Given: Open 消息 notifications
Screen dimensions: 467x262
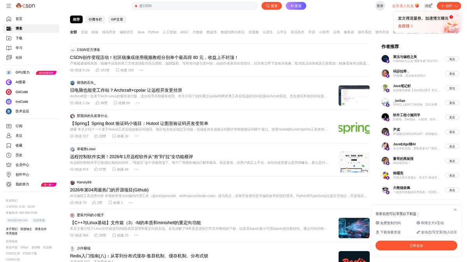Looking at the screenshot, I should coord(428,6).
